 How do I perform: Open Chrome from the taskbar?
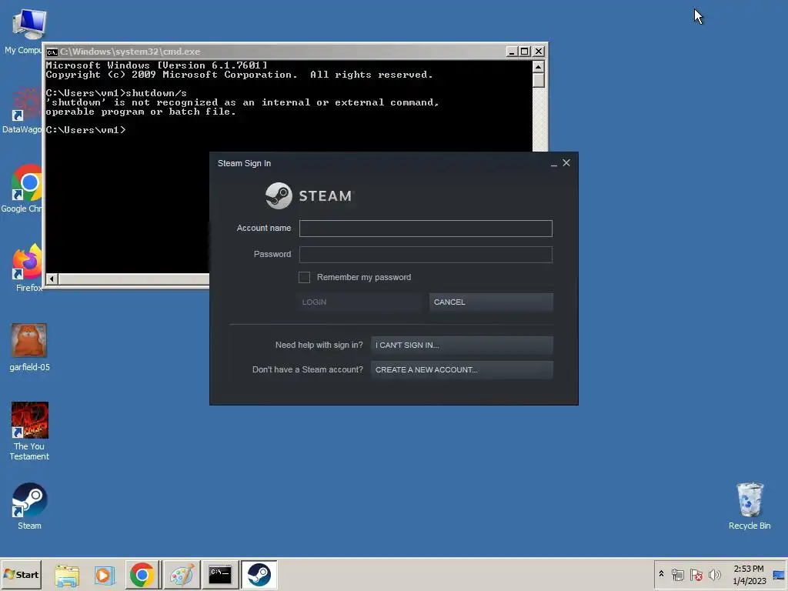pos(142,575)
